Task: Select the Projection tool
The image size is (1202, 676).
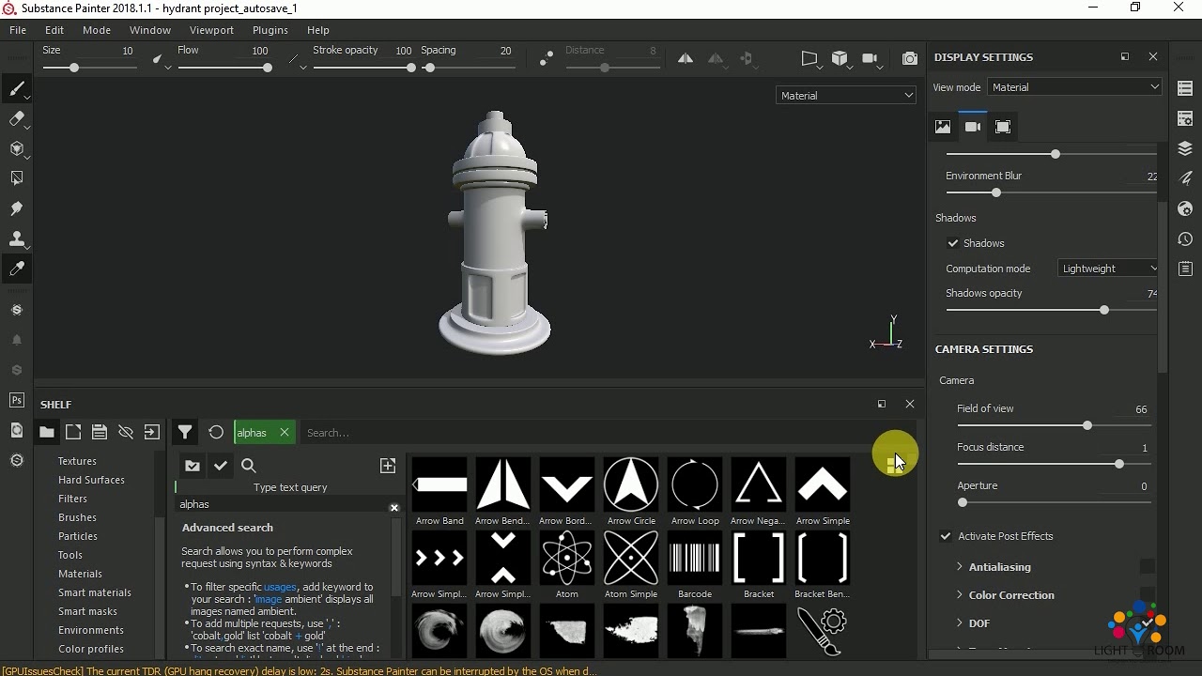Action: [16, 149]
